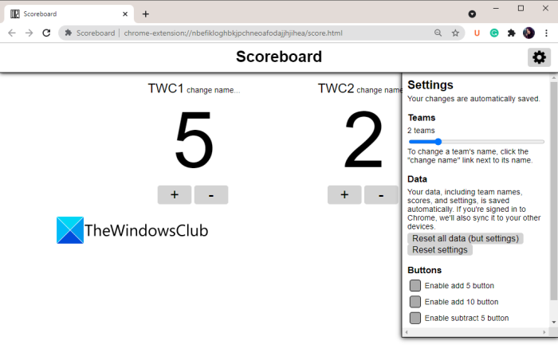Open the zoom magnifier in the address bar

pyautogui.click(x=438, y=33)
